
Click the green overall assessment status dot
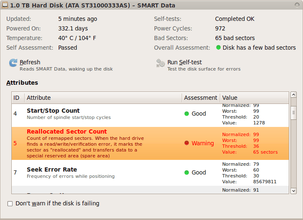tap(218, 48)
